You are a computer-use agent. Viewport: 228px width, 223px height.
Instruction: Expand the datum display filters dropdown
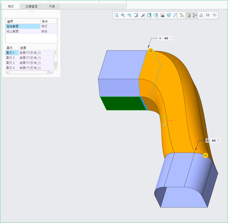pyautogui.click(x=182, y=15)
